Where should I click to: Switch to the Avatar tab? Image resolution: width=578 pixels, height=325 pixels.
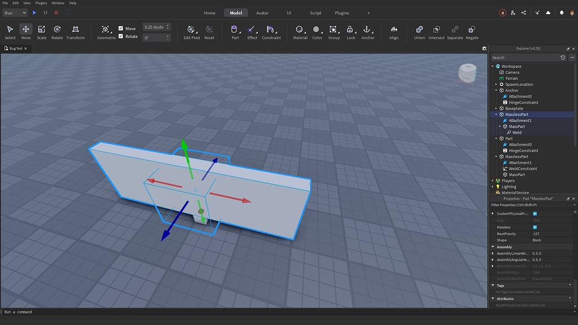(x=262, y=13)
